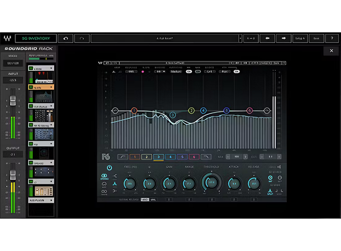The image size is (341, 251).
Task: Select the yellow-green band 2 node on graph
Action: point(191,110)
